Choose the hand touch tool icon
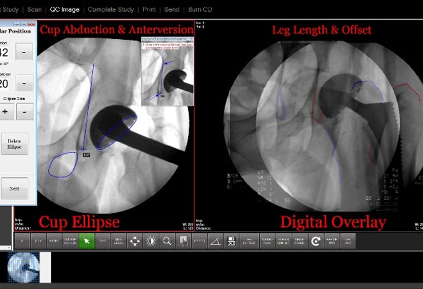Image resolution: width=423 pixels, height=289 pixels. coord(183,241)
